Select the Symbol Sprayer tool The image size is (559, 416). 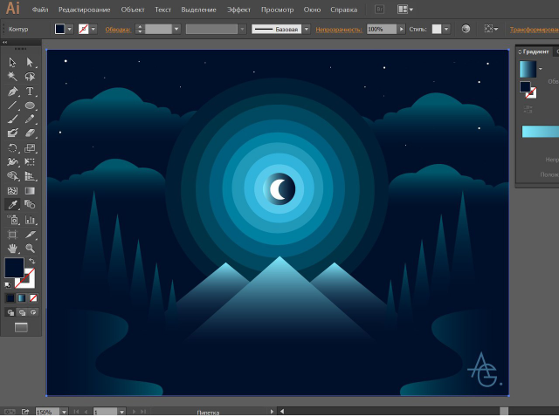tap(12, 220)
